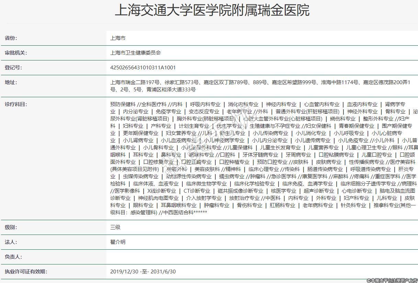This screenshot has height=283, width=418.
Task: Select registration number 42502656431010311A1001
Action: [143, 68]
